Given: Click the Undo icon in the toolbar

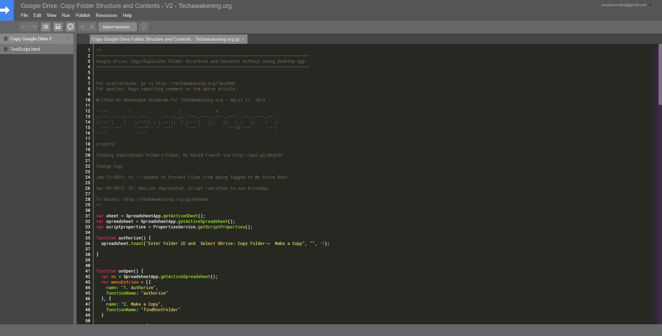Looking at the screenshot, I should [x=24, y=27].
